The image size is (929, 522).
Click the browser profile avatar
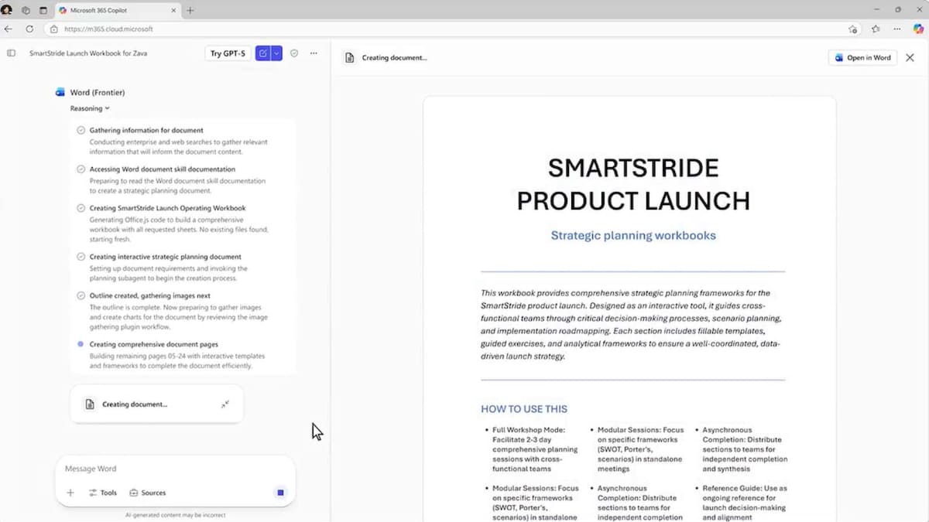(7, 10)
